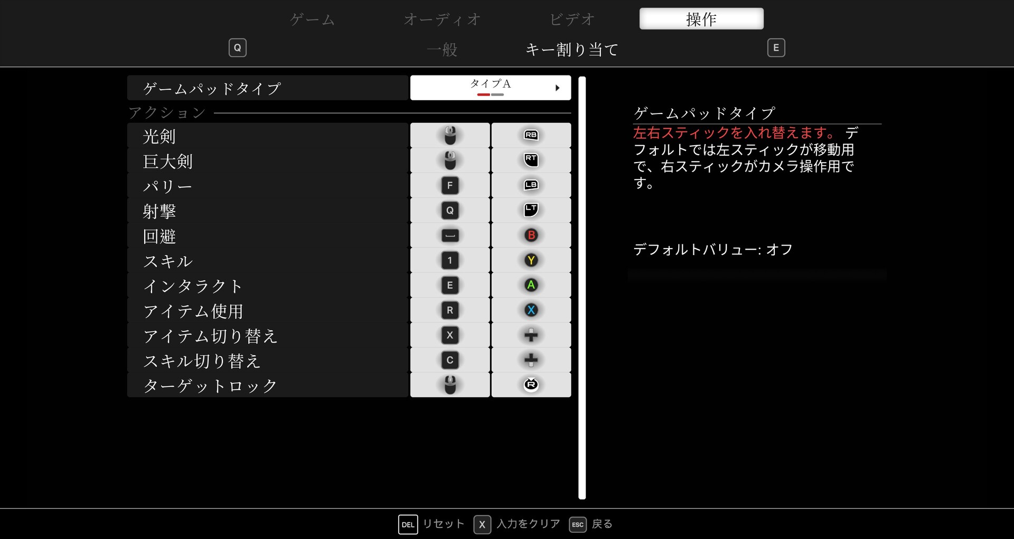Click the リセット DEL button

point(408,524)
